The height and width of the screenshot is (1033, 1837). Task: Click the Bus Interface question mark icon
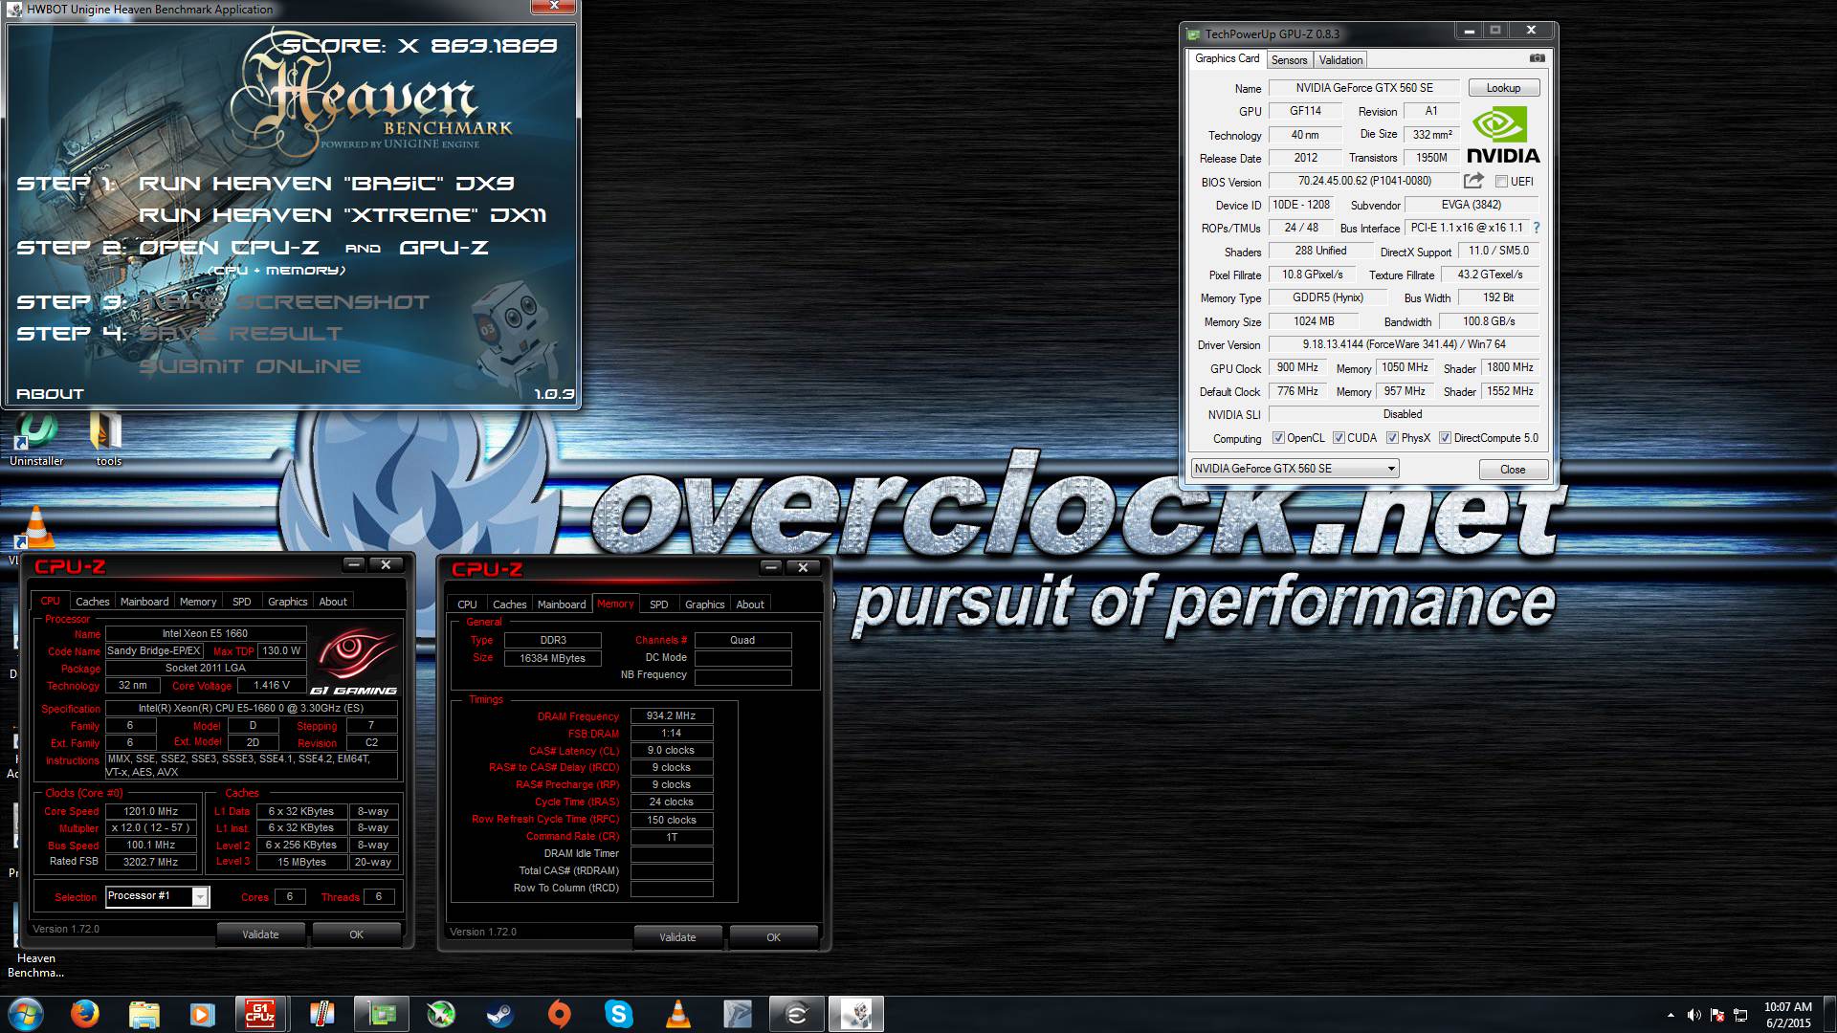coord(1537,228)
